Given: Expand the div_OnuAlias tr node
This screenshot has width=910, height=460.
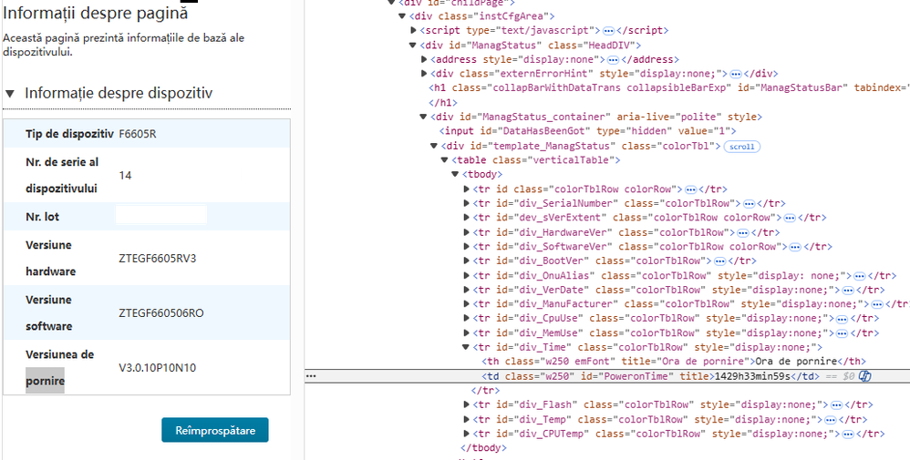Looking at the screenshot, I should (467, 275).
